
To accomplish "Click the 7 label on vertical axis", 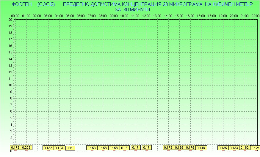I will pyautogui.click(x=11, y=105).
